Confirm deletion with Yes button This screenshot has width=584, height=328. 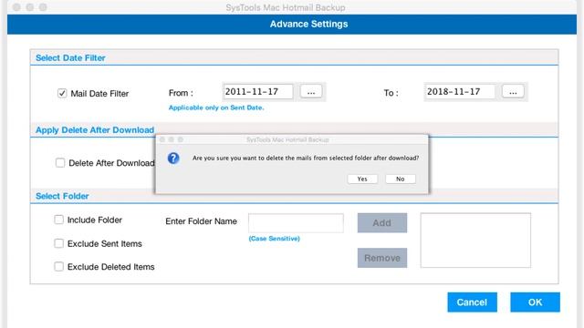point(362,179)
